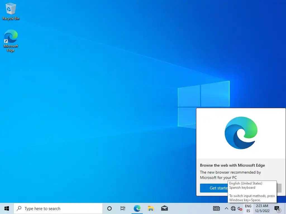Open the clock showing 2:23 AM
This screenshot has width=286, height=214.
[x=262, y=208]
